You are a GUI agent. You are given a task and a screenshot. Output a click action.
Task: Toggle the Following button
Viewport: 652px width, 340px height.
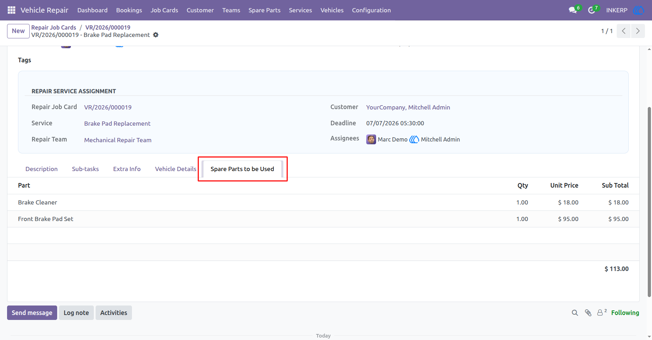625,313
